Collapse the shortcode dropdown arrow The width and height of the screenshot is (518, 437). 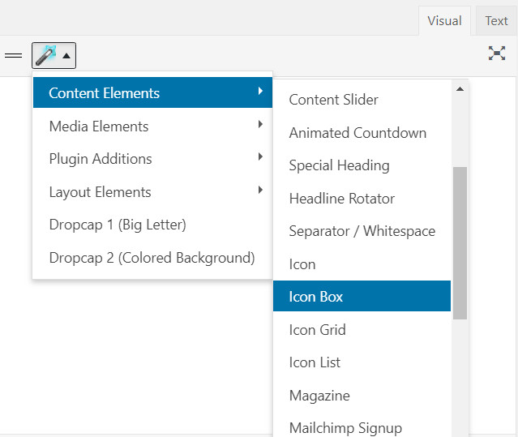coord(66,56)
